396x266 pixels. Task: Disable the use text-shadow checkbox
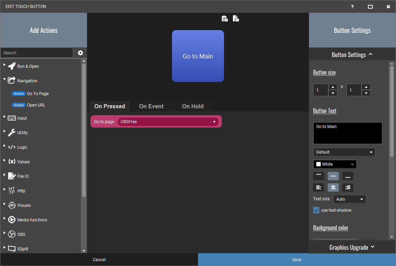coord(316,210)
